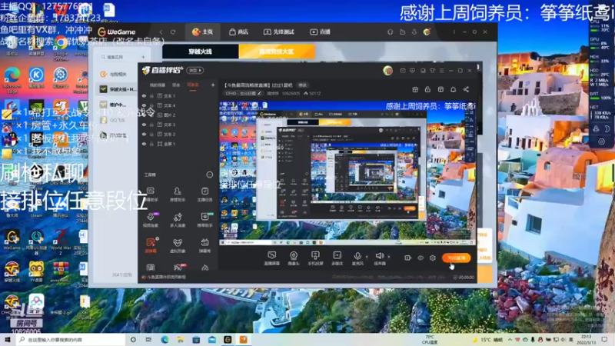Add a mobile screen cast source

pos(315,258)
